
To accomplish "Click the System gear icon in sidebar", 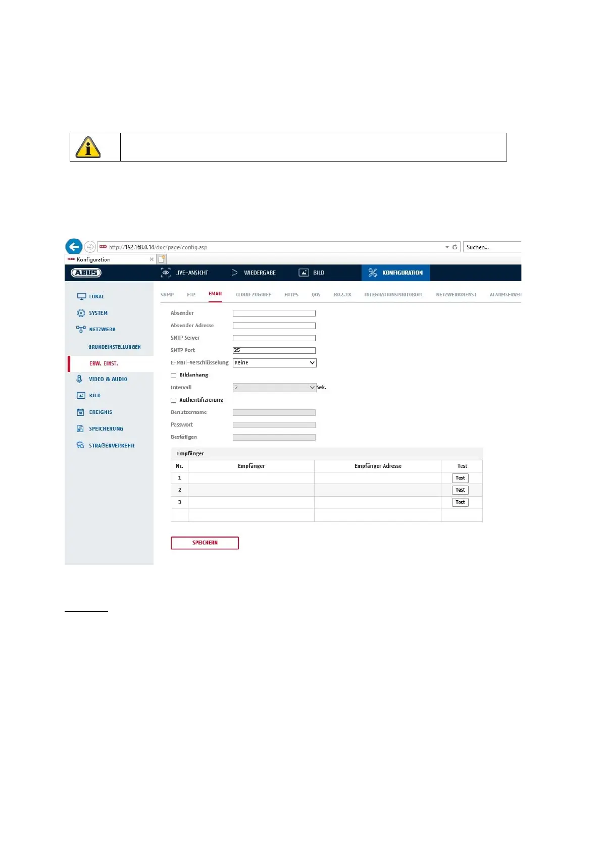I will click(81, 313).
